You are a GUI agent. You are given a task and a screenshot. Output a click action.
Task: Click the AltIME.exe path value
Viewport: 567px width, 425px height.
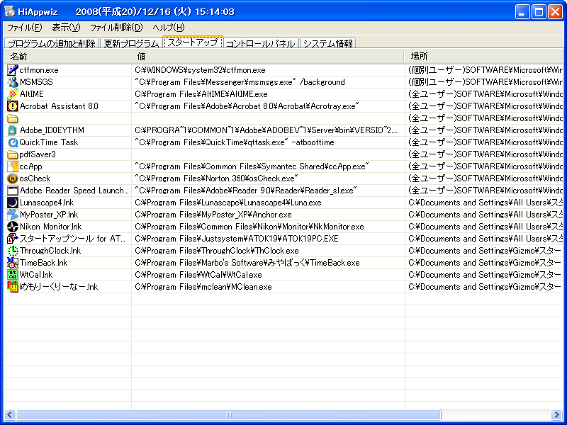coord(201,94)
